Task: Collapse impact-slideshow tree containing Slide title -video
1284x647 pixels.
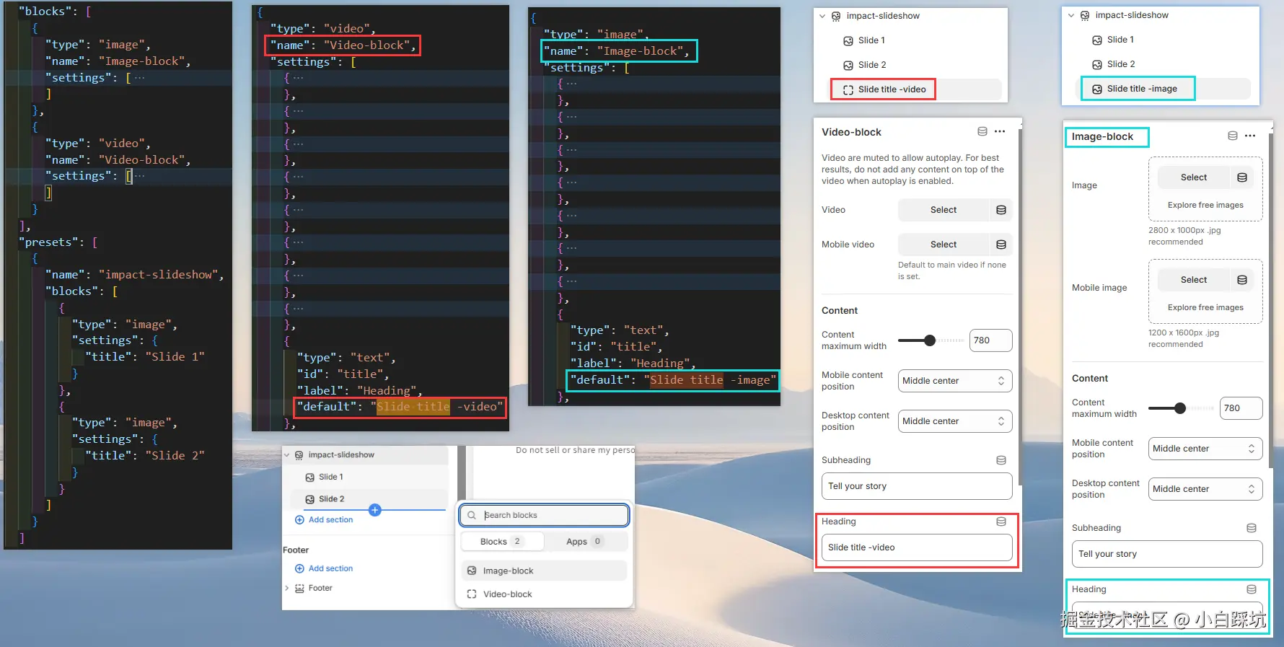Action: (822, 16)
